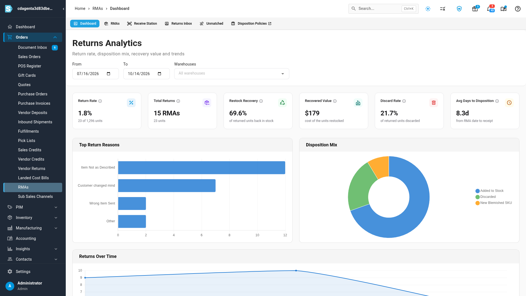This screenshot has width=526, height=296.
Task: Expand the Inventory sidebar menu
Action: tap(33, 218)
